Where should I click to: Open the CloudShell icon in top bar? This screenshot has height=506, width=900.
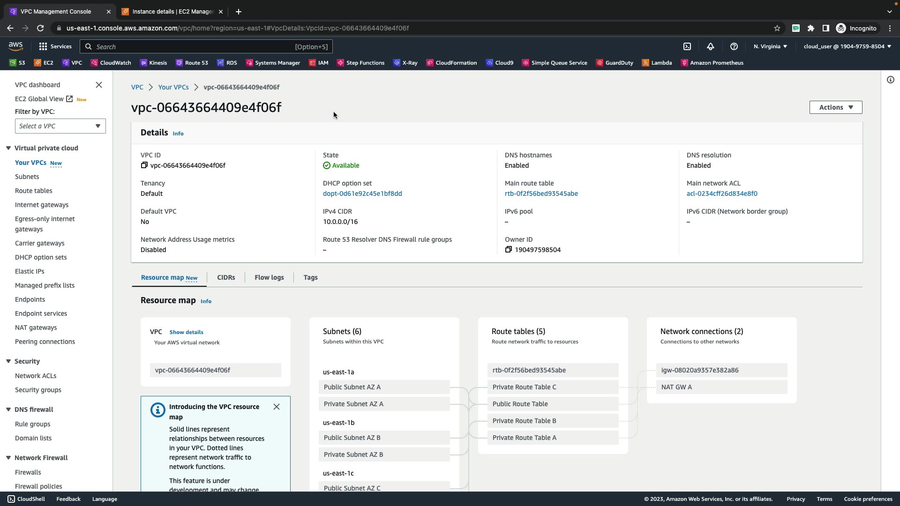[x=687, y=46]
